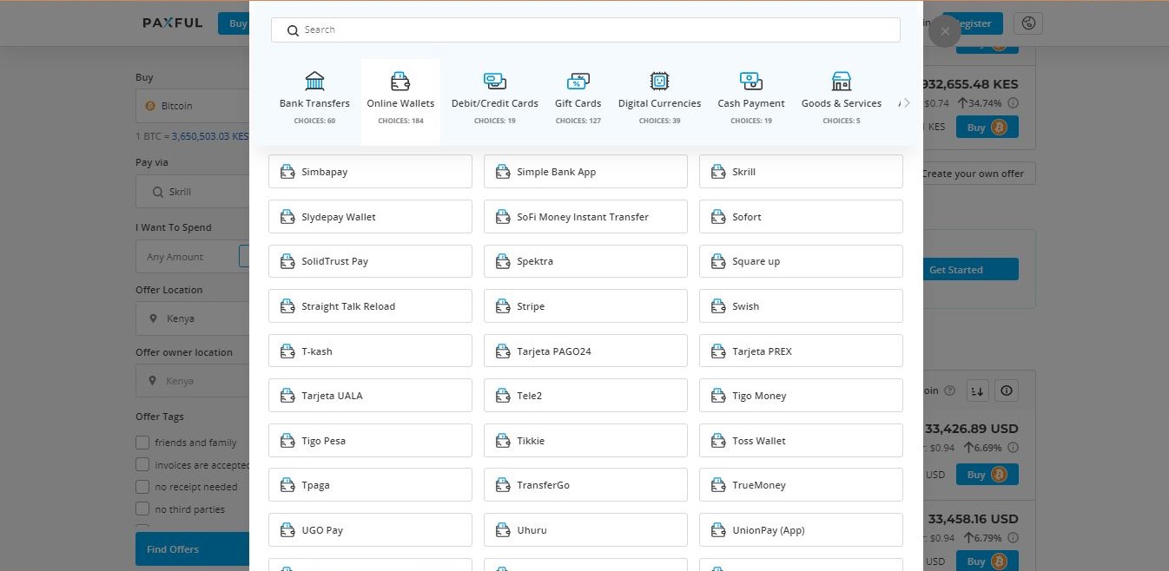Click the Find Offers button

pyautogui.click(x=193, y=549)
